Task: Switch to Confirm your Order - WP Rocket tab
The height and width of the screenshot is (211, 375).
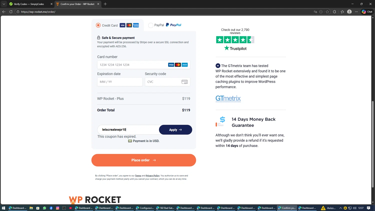Action: [77, 4]
